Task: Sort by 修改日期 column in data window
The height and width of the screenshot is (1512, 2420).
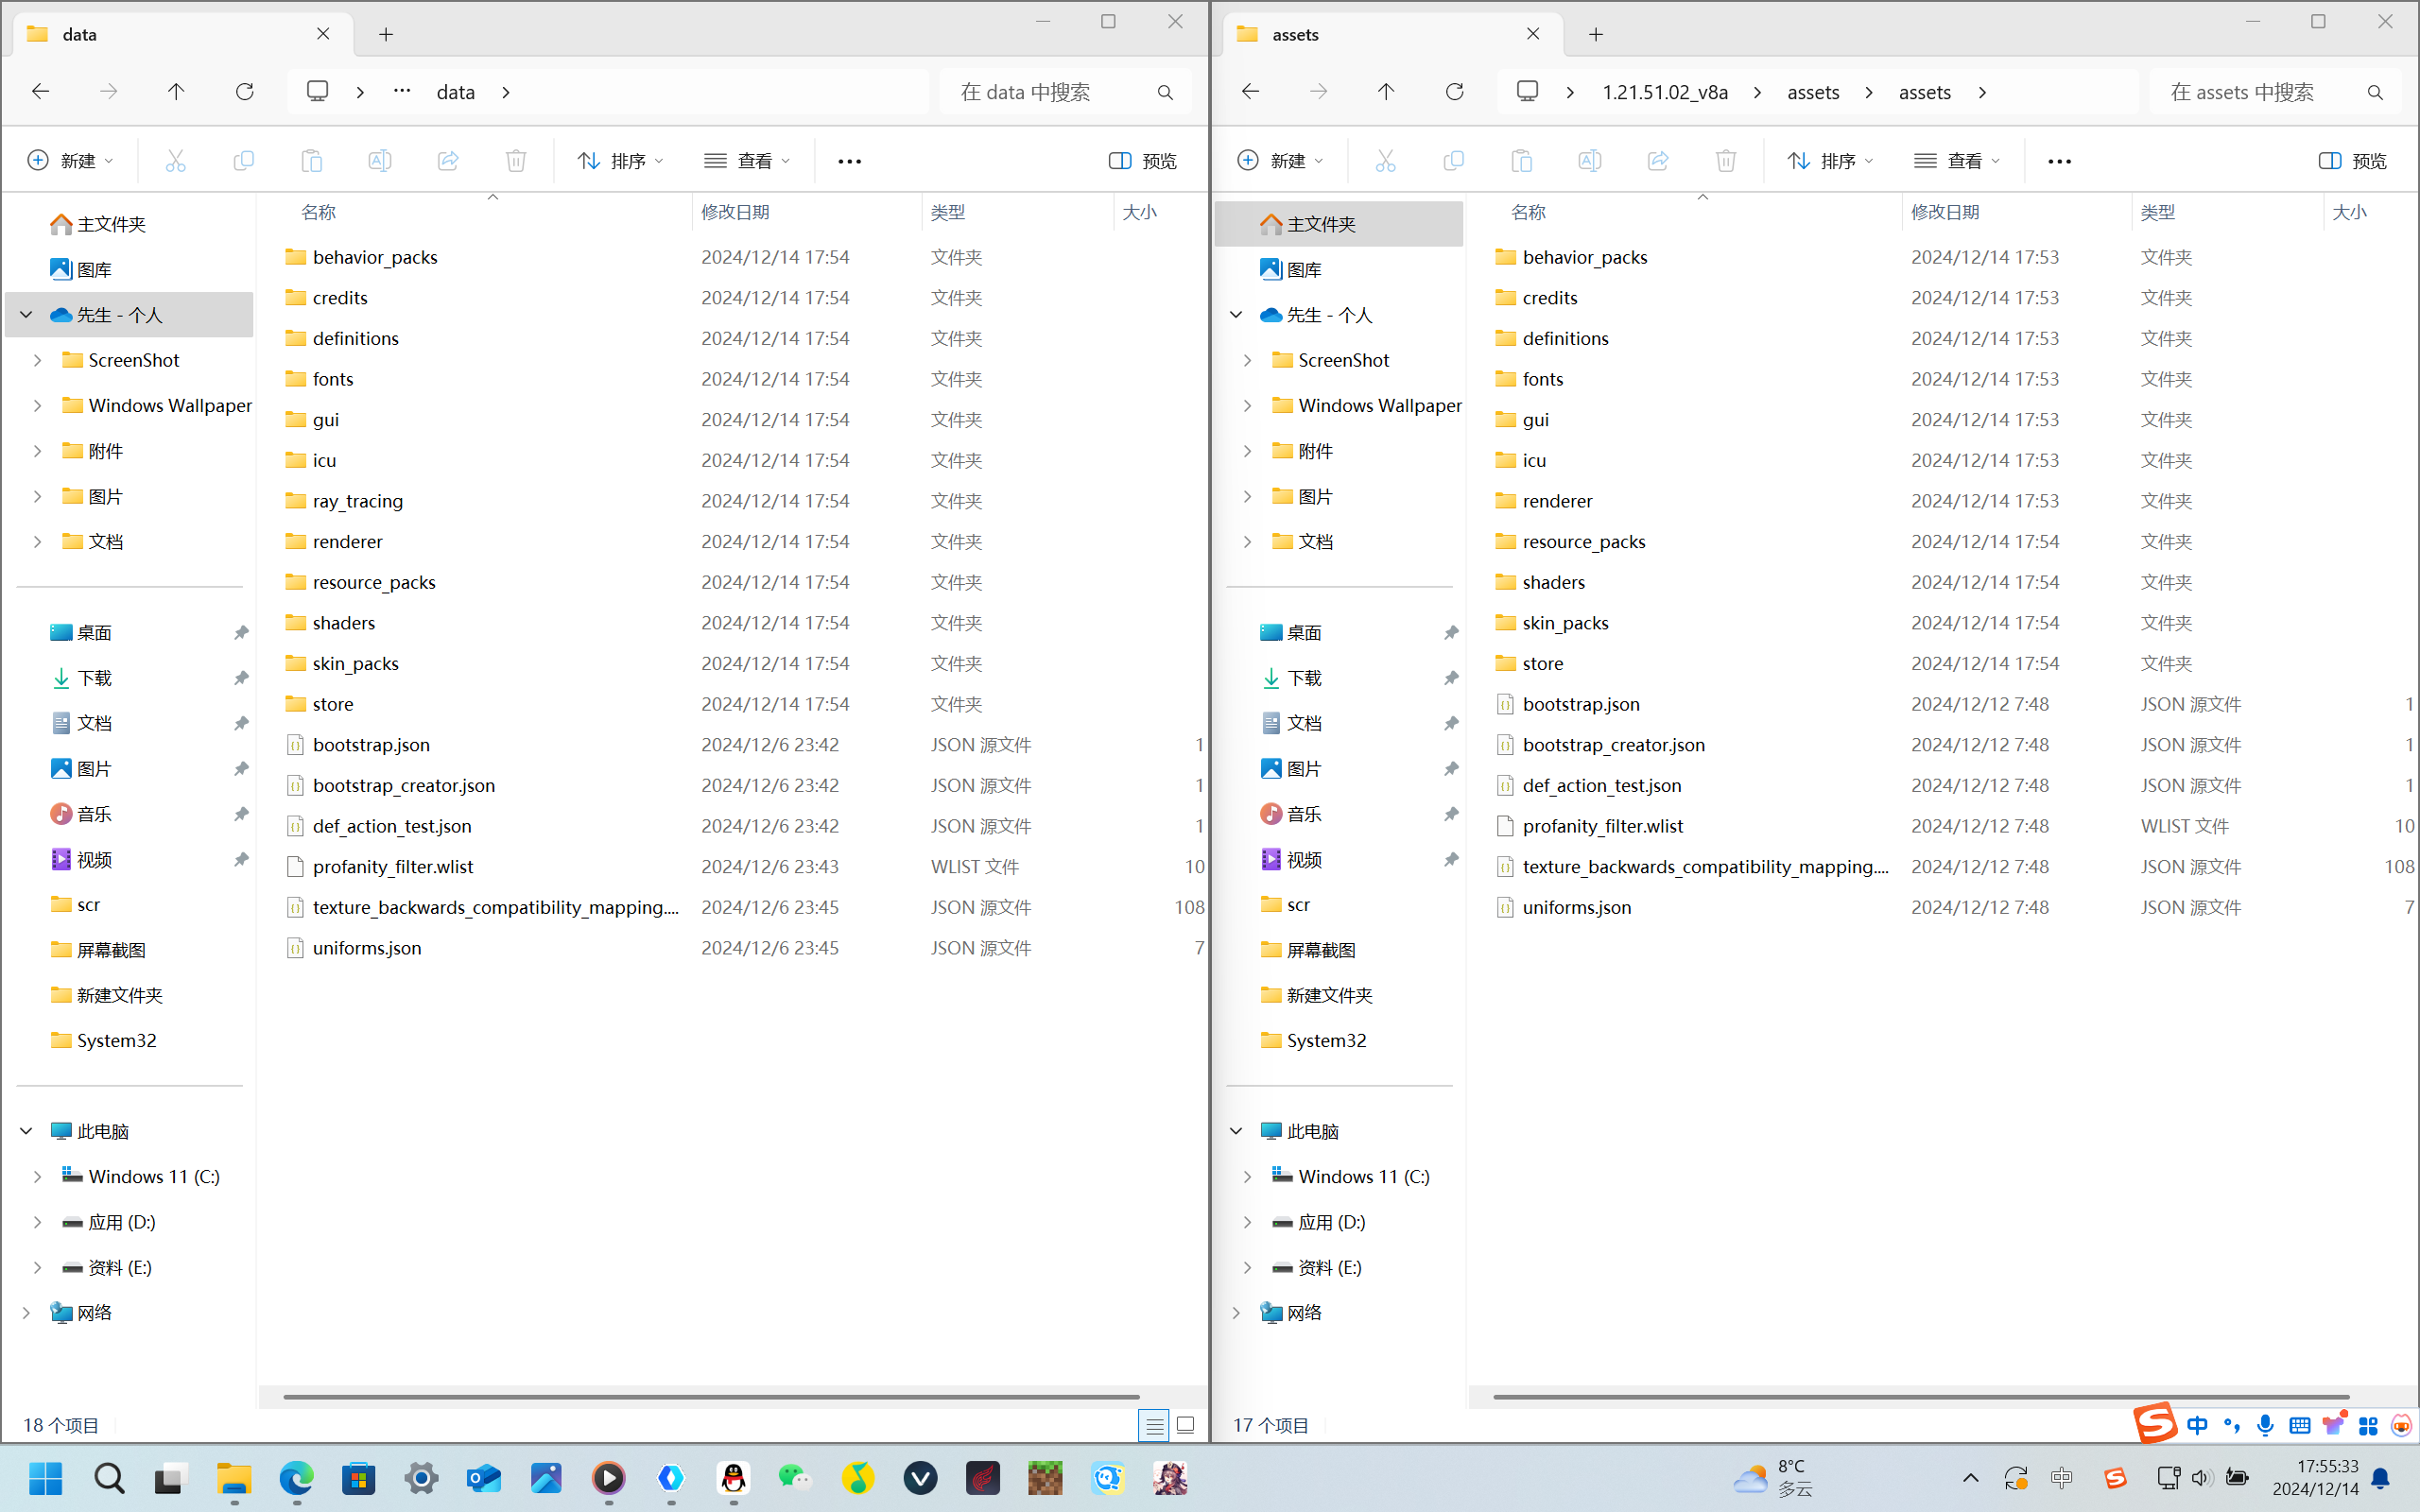Action: [806, 212]
